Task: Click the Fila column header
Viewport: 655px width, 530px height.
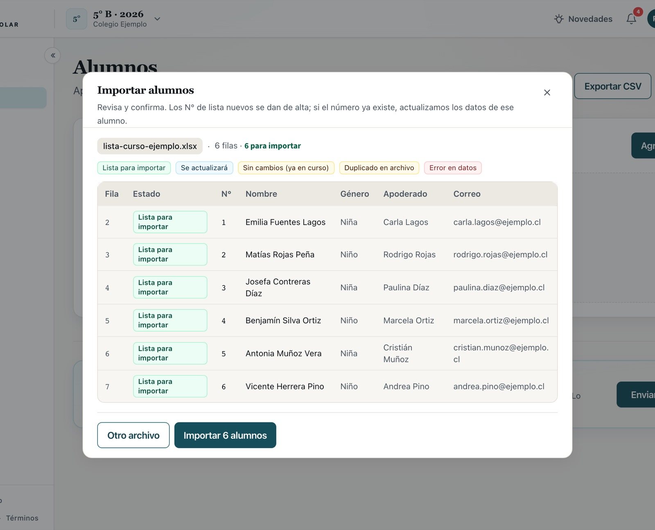Action: [x=112, y=194]
